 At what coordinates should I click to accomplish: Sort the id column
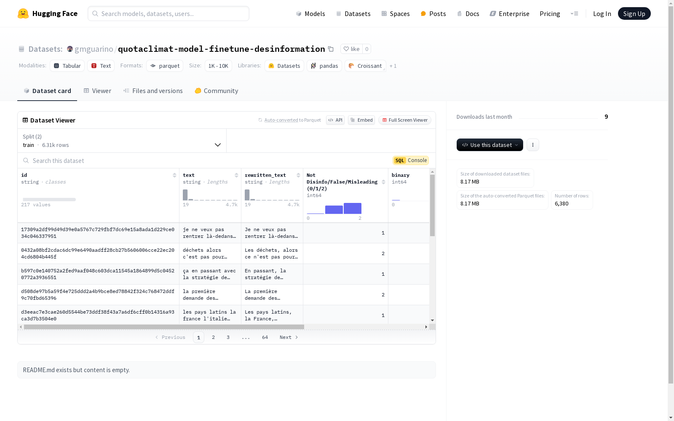[174, 175]
